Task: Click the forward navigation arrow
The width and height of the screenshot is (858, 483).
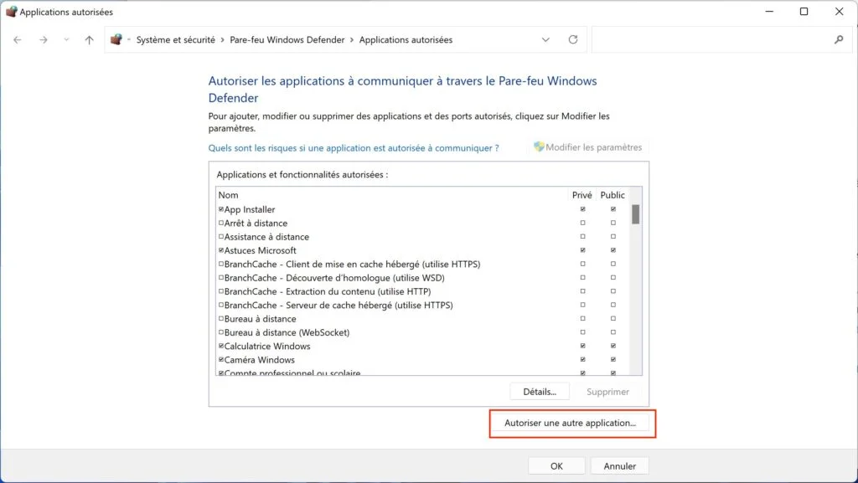Action: tap(43, 39)
